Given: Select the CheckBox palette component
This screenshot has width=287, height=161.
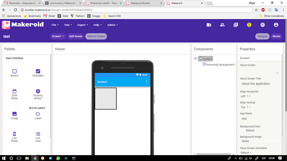Looking at the screenshot, I should point(38,73).
